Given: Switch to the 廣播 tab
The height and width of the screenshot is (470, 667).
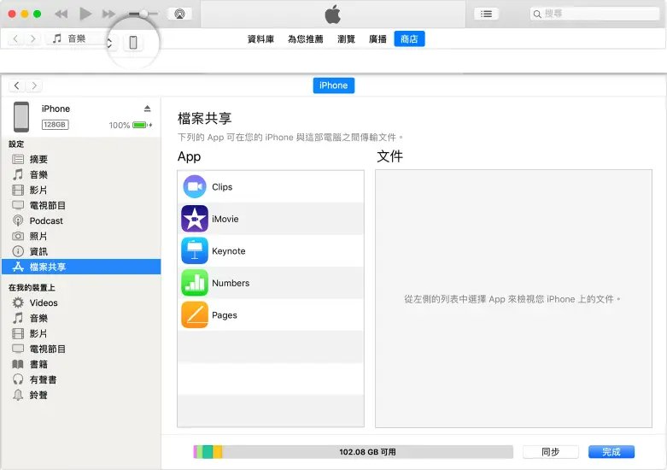Looking at the screenshot, I should (x=377, y=39).
